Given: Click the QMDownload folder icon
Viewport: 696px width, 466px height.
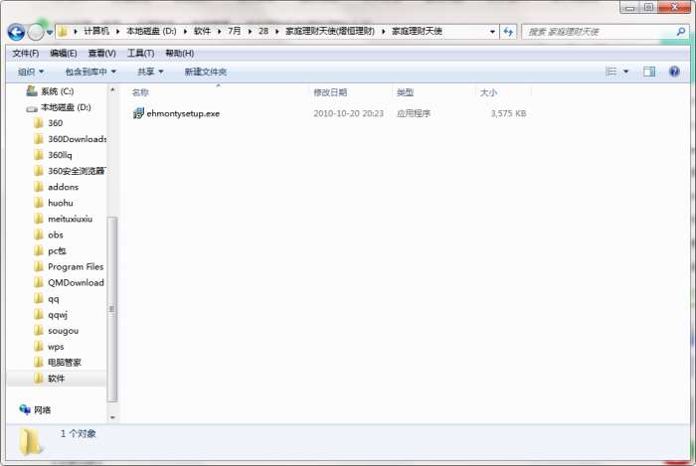Looking at the screenshot, I should tap(39, 283).
